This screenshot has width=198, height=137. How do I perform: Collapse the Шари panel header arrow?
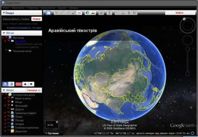[4, 90]
